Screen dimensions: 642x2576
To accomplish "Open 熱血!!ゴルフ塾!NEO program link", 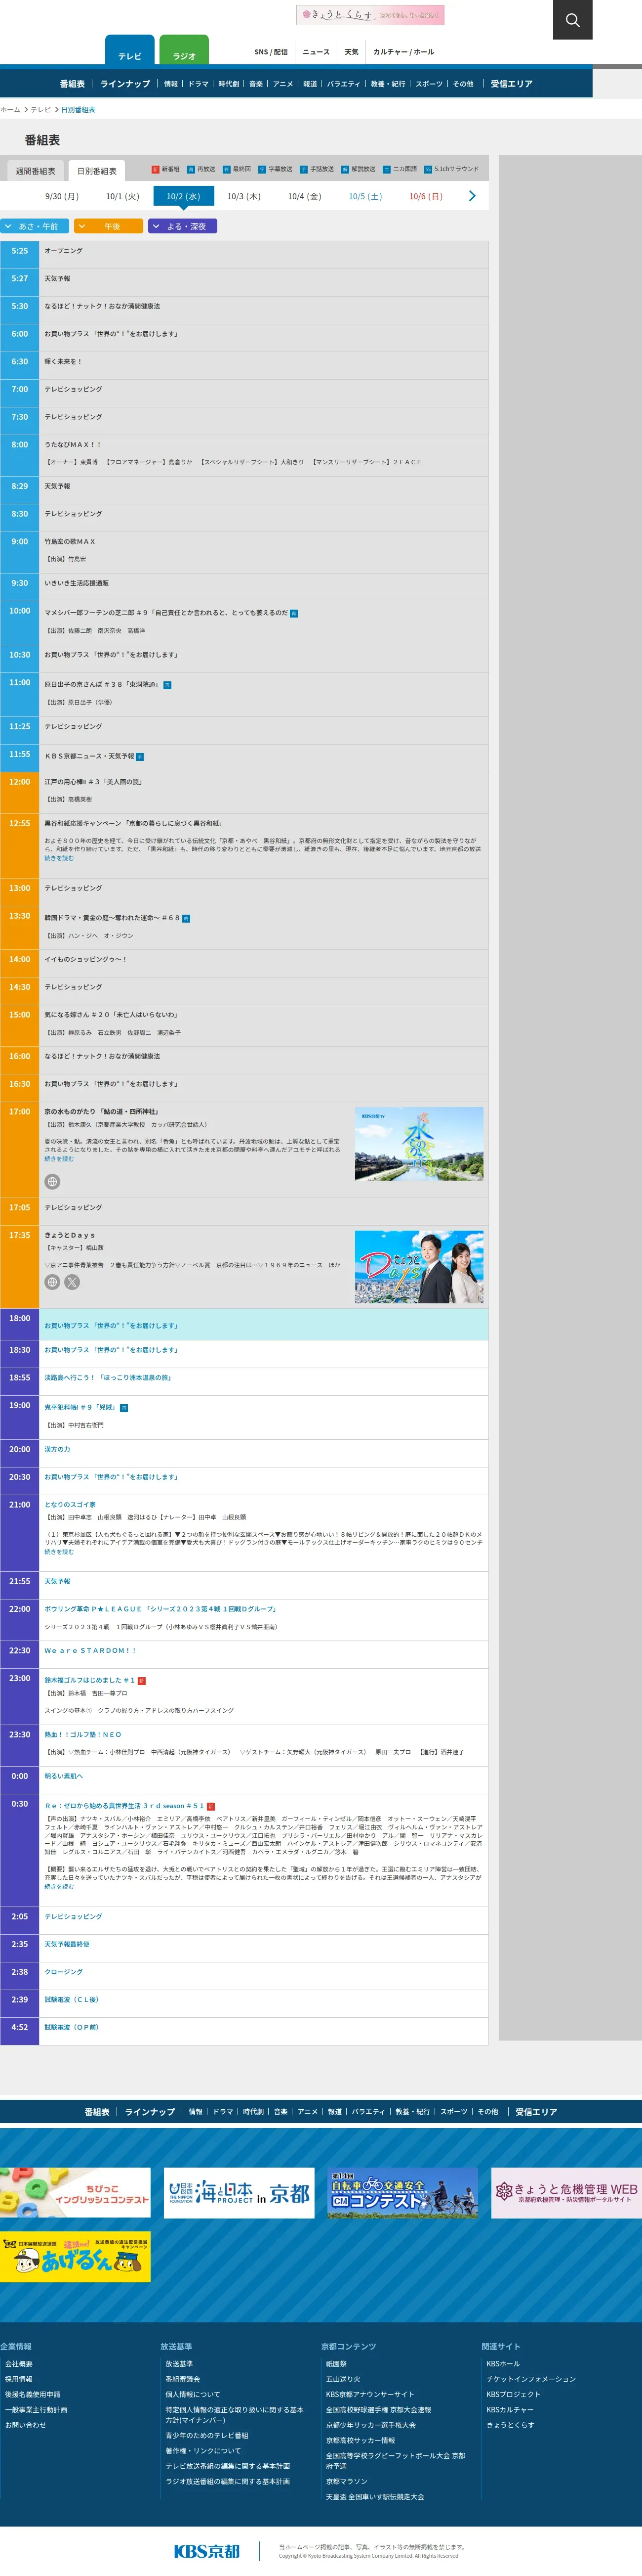I will tap(83, 1735).
